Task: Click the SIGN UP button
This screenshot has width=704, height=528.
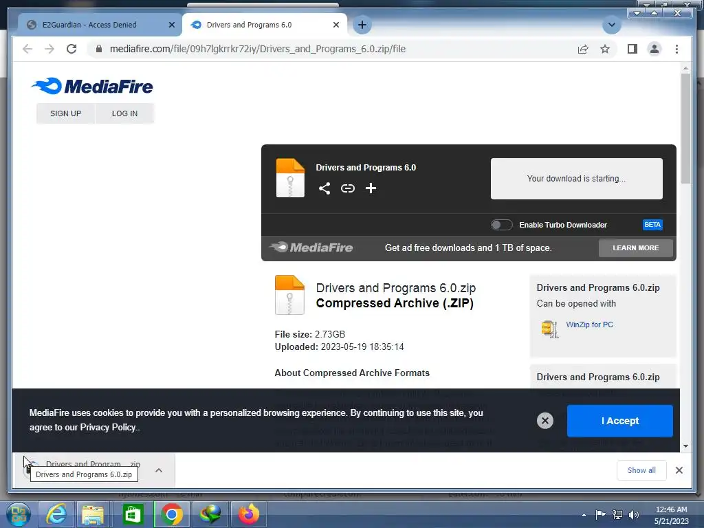Action: (x=65, y=113)
